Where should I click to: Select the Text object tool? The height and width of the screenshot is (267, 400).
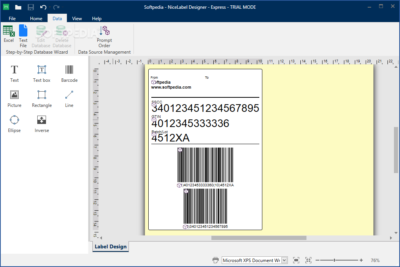tap(14, 73)
